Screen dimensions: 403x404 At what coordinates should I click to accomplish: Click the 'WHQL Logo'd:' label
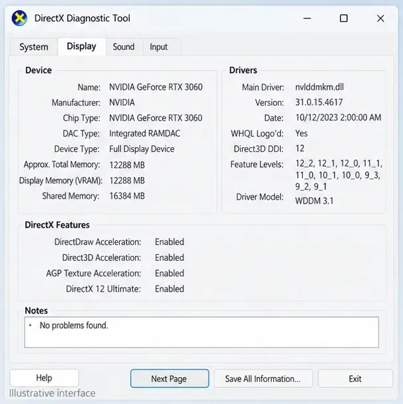257,134
